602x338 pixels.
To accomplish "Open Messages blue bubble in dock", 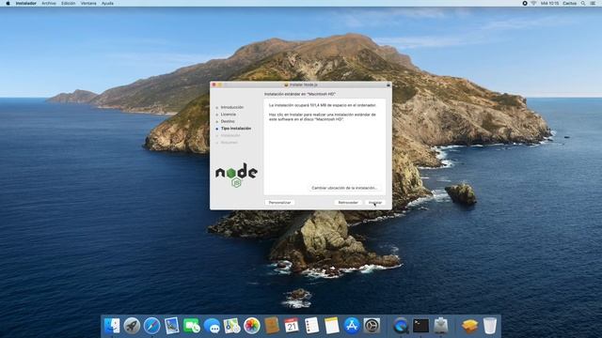I will click(x=212, y=326).
